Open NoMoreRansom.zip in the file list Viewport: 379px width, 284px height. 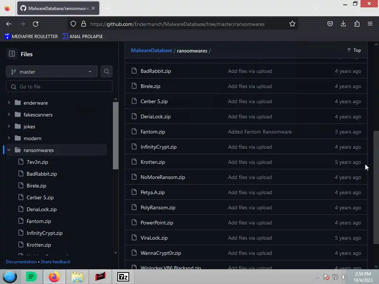coord(163,177)
